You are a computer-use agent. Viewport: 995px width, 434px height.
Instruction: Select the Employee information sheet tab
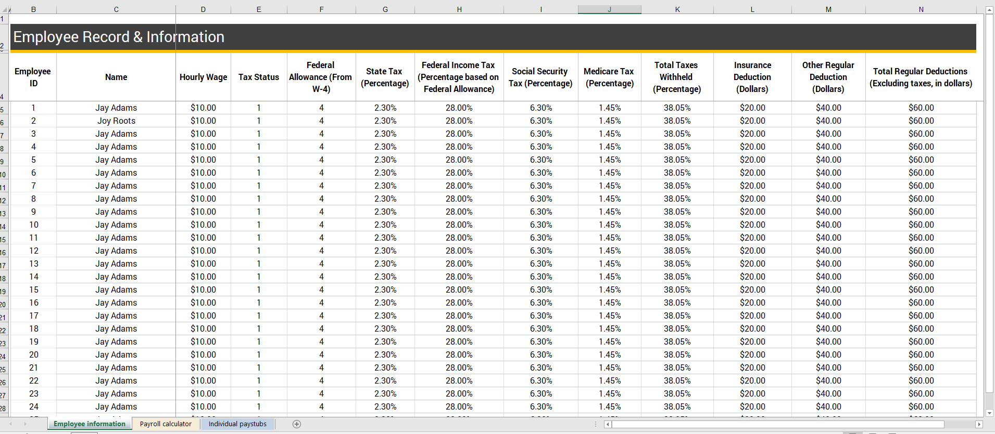(90, 424)
